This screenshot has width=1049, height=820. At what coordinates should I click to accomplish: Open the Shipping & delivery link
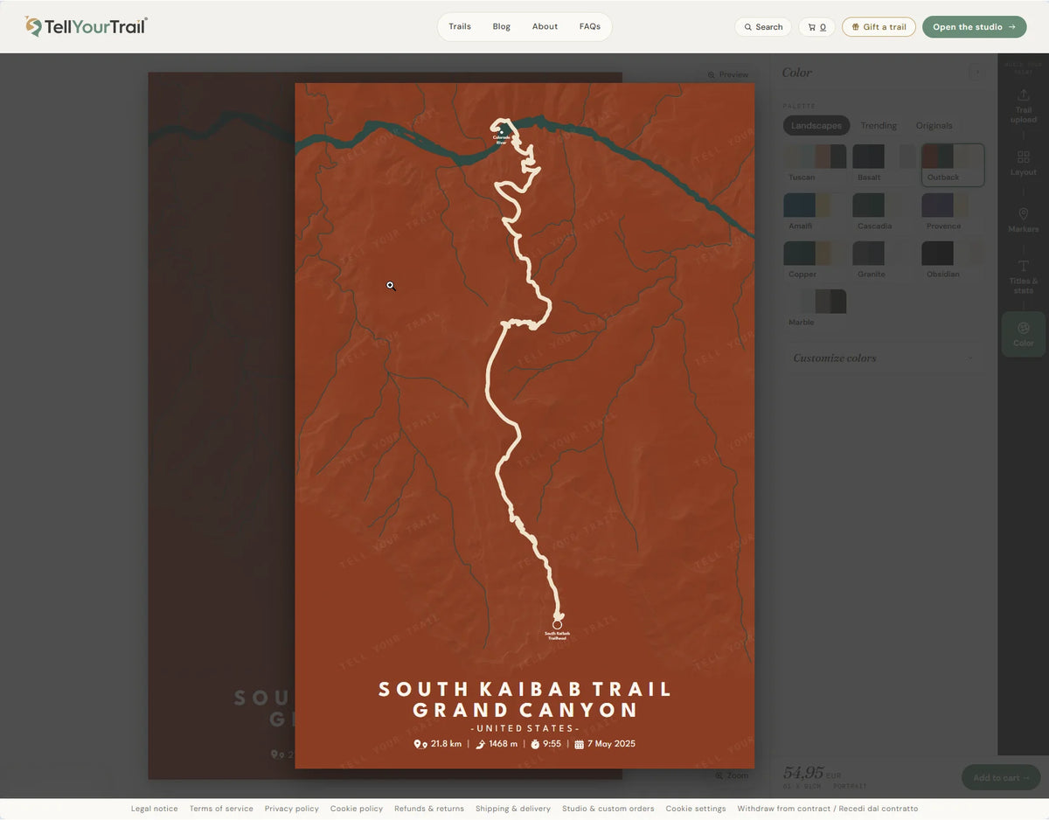[x=513, y=809]
